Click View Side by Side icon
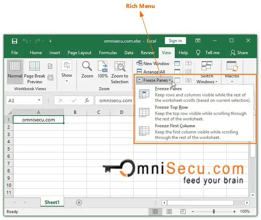Screen dimensions: 261x220 [x=189, y=63]
